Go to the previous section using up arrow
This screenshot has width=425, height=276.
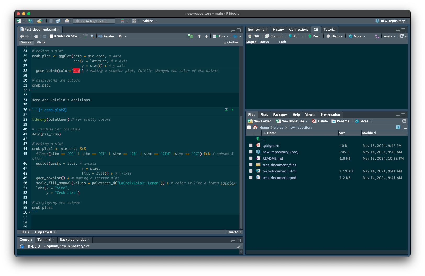coord(199,36)
